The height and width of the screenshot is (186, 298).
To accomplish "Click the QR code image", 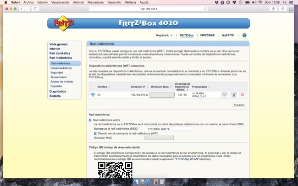I will tap(115, 170).
